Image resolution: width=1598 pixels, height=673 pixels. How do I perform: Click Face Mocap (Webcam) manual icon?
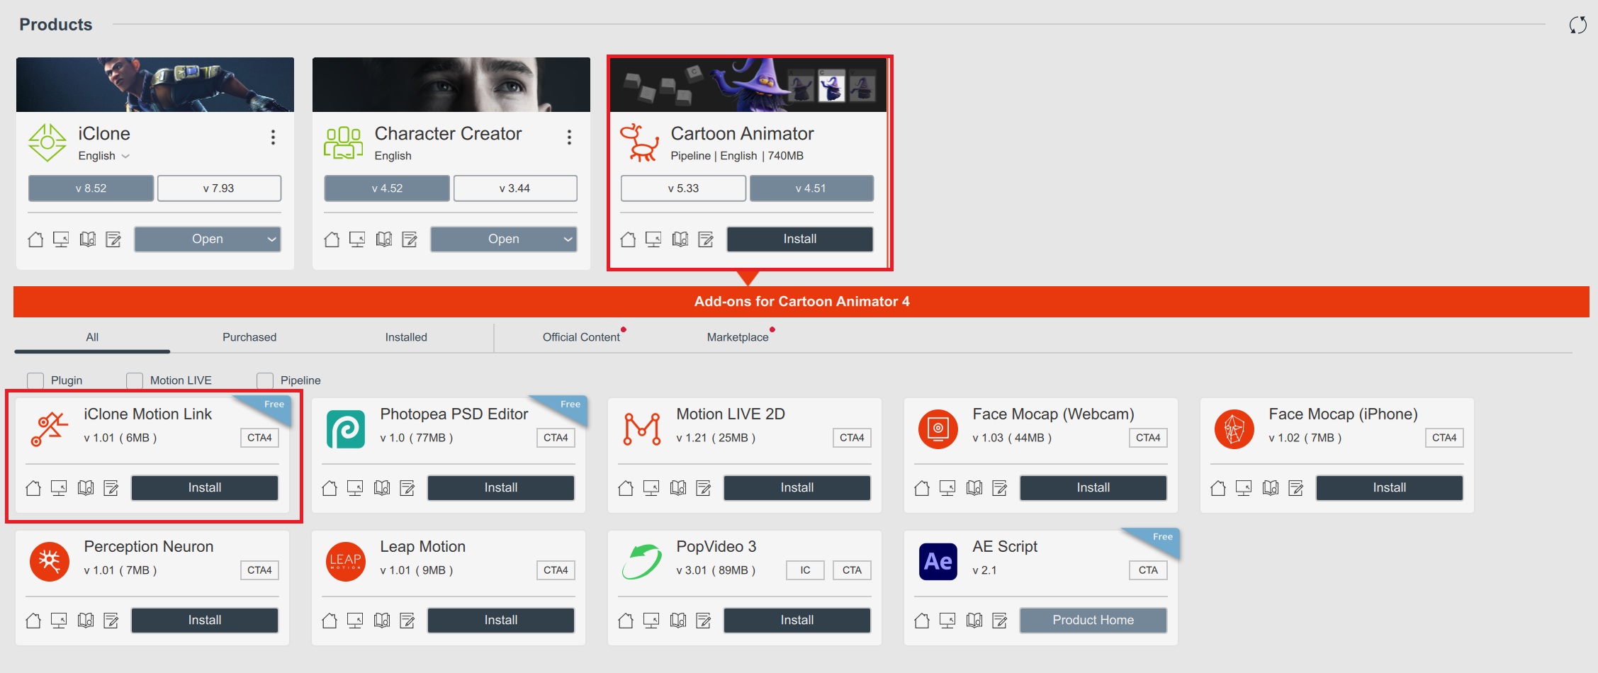(x=974, y=488)
